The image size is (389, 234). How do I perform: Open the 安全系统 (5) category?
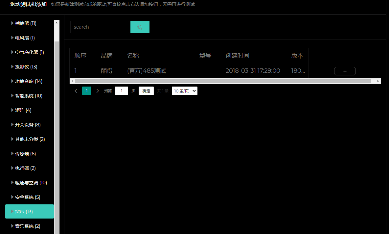pyautogui.click(x=28, y=197)
